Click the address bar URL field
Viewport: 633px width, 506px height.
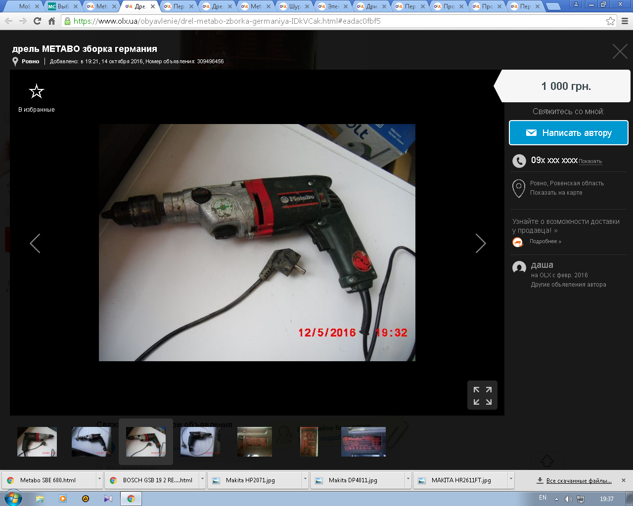click(x=339, y=21)
